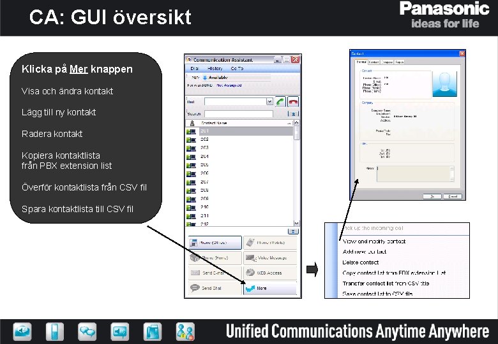
Task: Select first tab in Contact dialog
Action: [361, 62]
